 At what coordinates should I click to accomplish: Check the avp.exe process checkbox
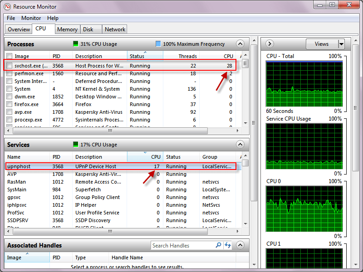[10, 112]
